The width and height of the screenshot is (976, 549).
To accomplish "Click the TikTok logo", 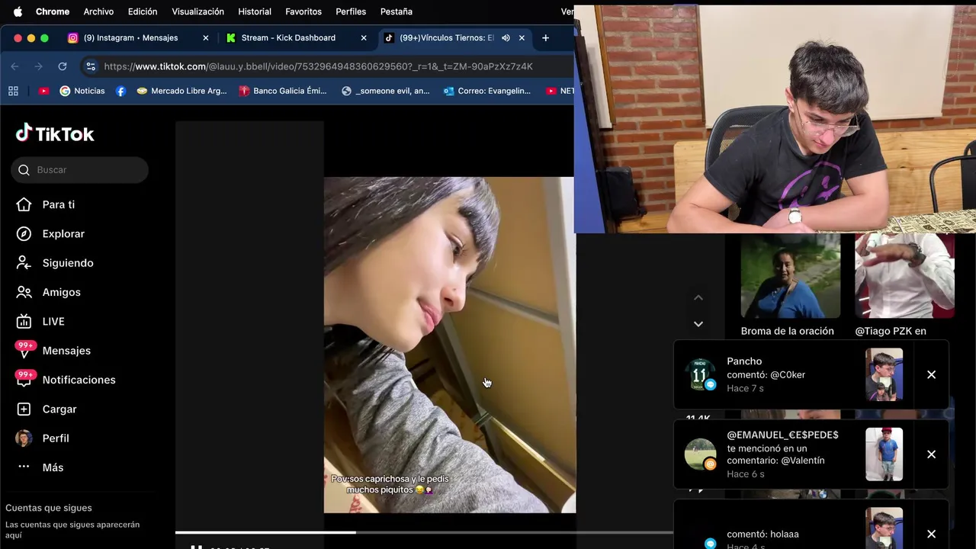I will coord(55,133).
